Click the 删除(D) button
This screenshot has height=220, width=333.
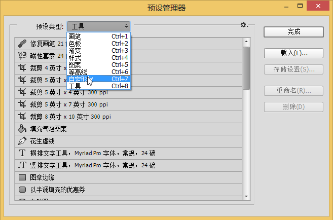tap(293, 107)
